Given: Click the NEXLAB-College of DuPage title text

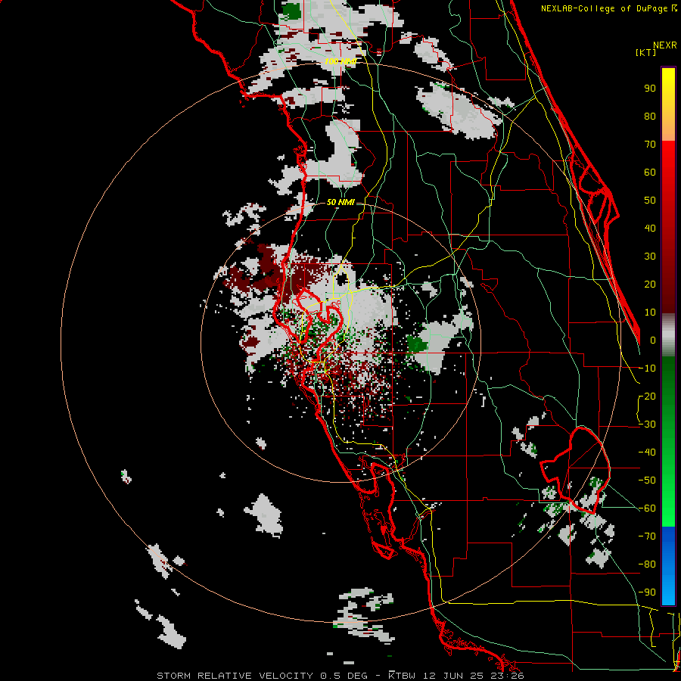Looking at the screenshot, I should click(608, 8).
